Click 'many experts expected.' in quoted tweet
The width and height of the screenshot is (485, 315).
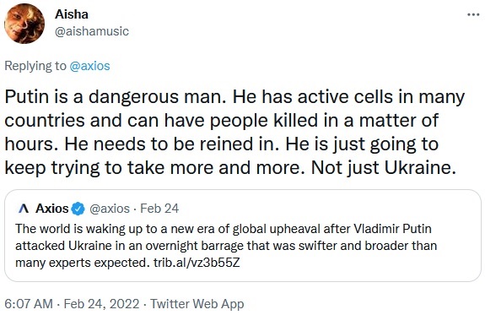83,263
